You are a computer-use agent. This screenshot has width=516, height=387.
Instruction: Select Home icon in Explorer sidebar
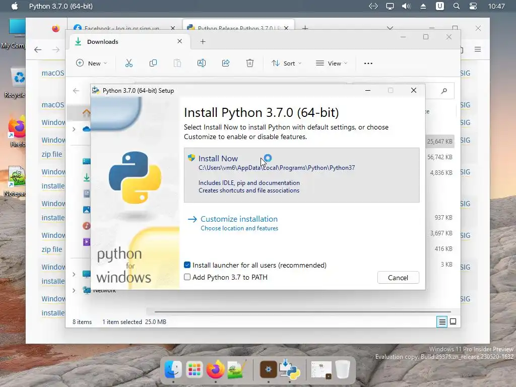(x=86, y=113)
